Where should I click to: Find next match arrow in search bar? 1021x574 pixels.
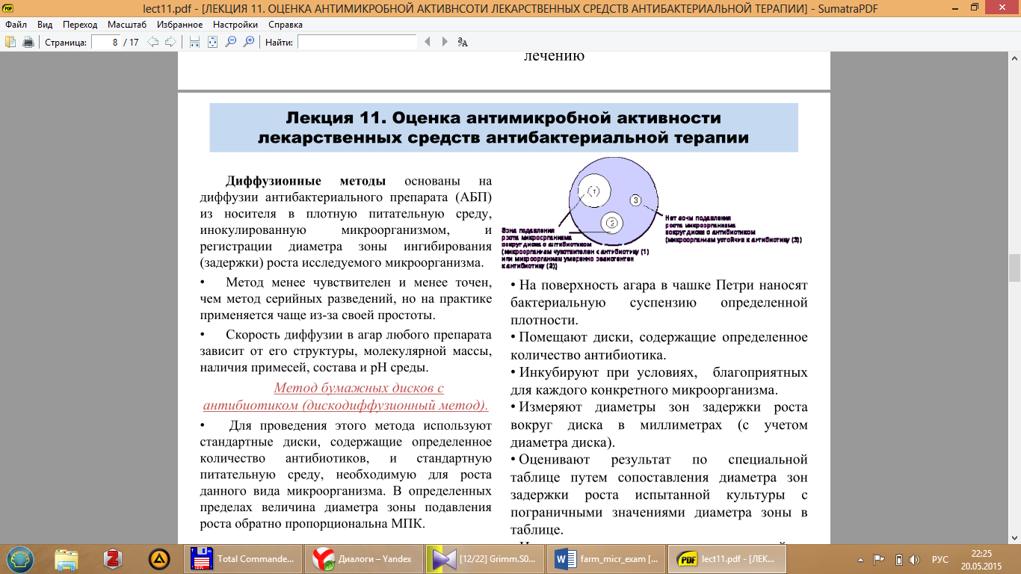point(445,42)
